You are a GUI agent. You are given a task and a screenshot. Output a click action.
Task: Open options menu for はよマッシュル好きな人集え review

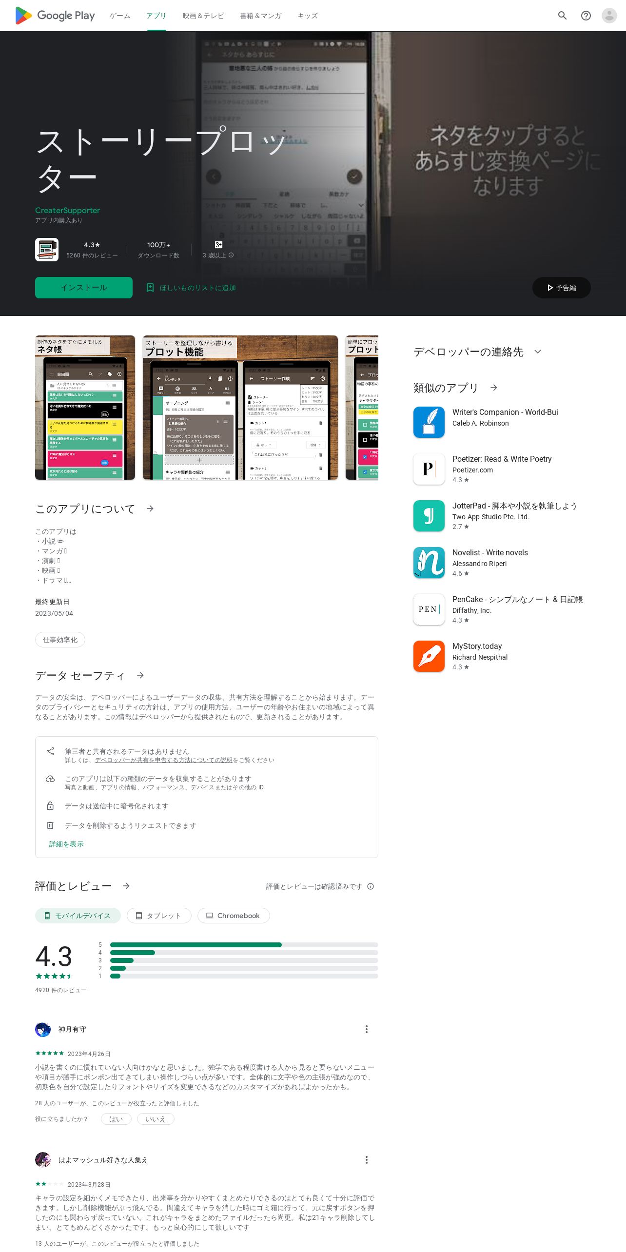tap(367, 1160)
